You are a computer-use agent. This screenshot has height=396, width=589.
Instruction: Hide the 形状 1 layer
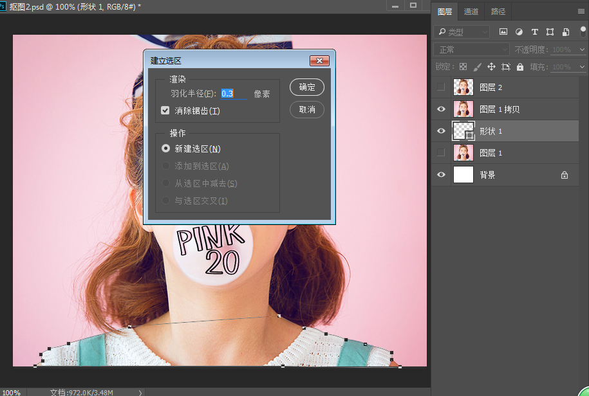pyautogui.click(x=441, y=131)
